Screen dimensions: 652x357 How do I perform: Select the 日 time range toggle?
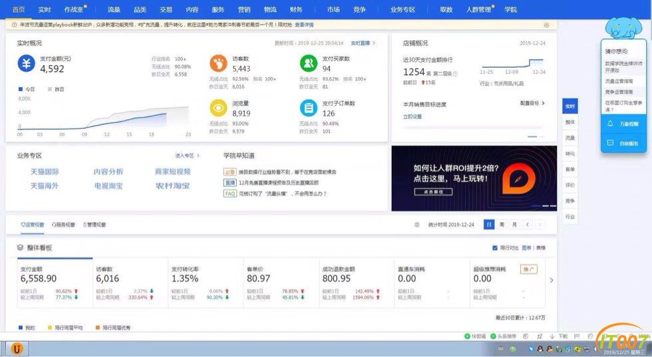coord(489,225)
